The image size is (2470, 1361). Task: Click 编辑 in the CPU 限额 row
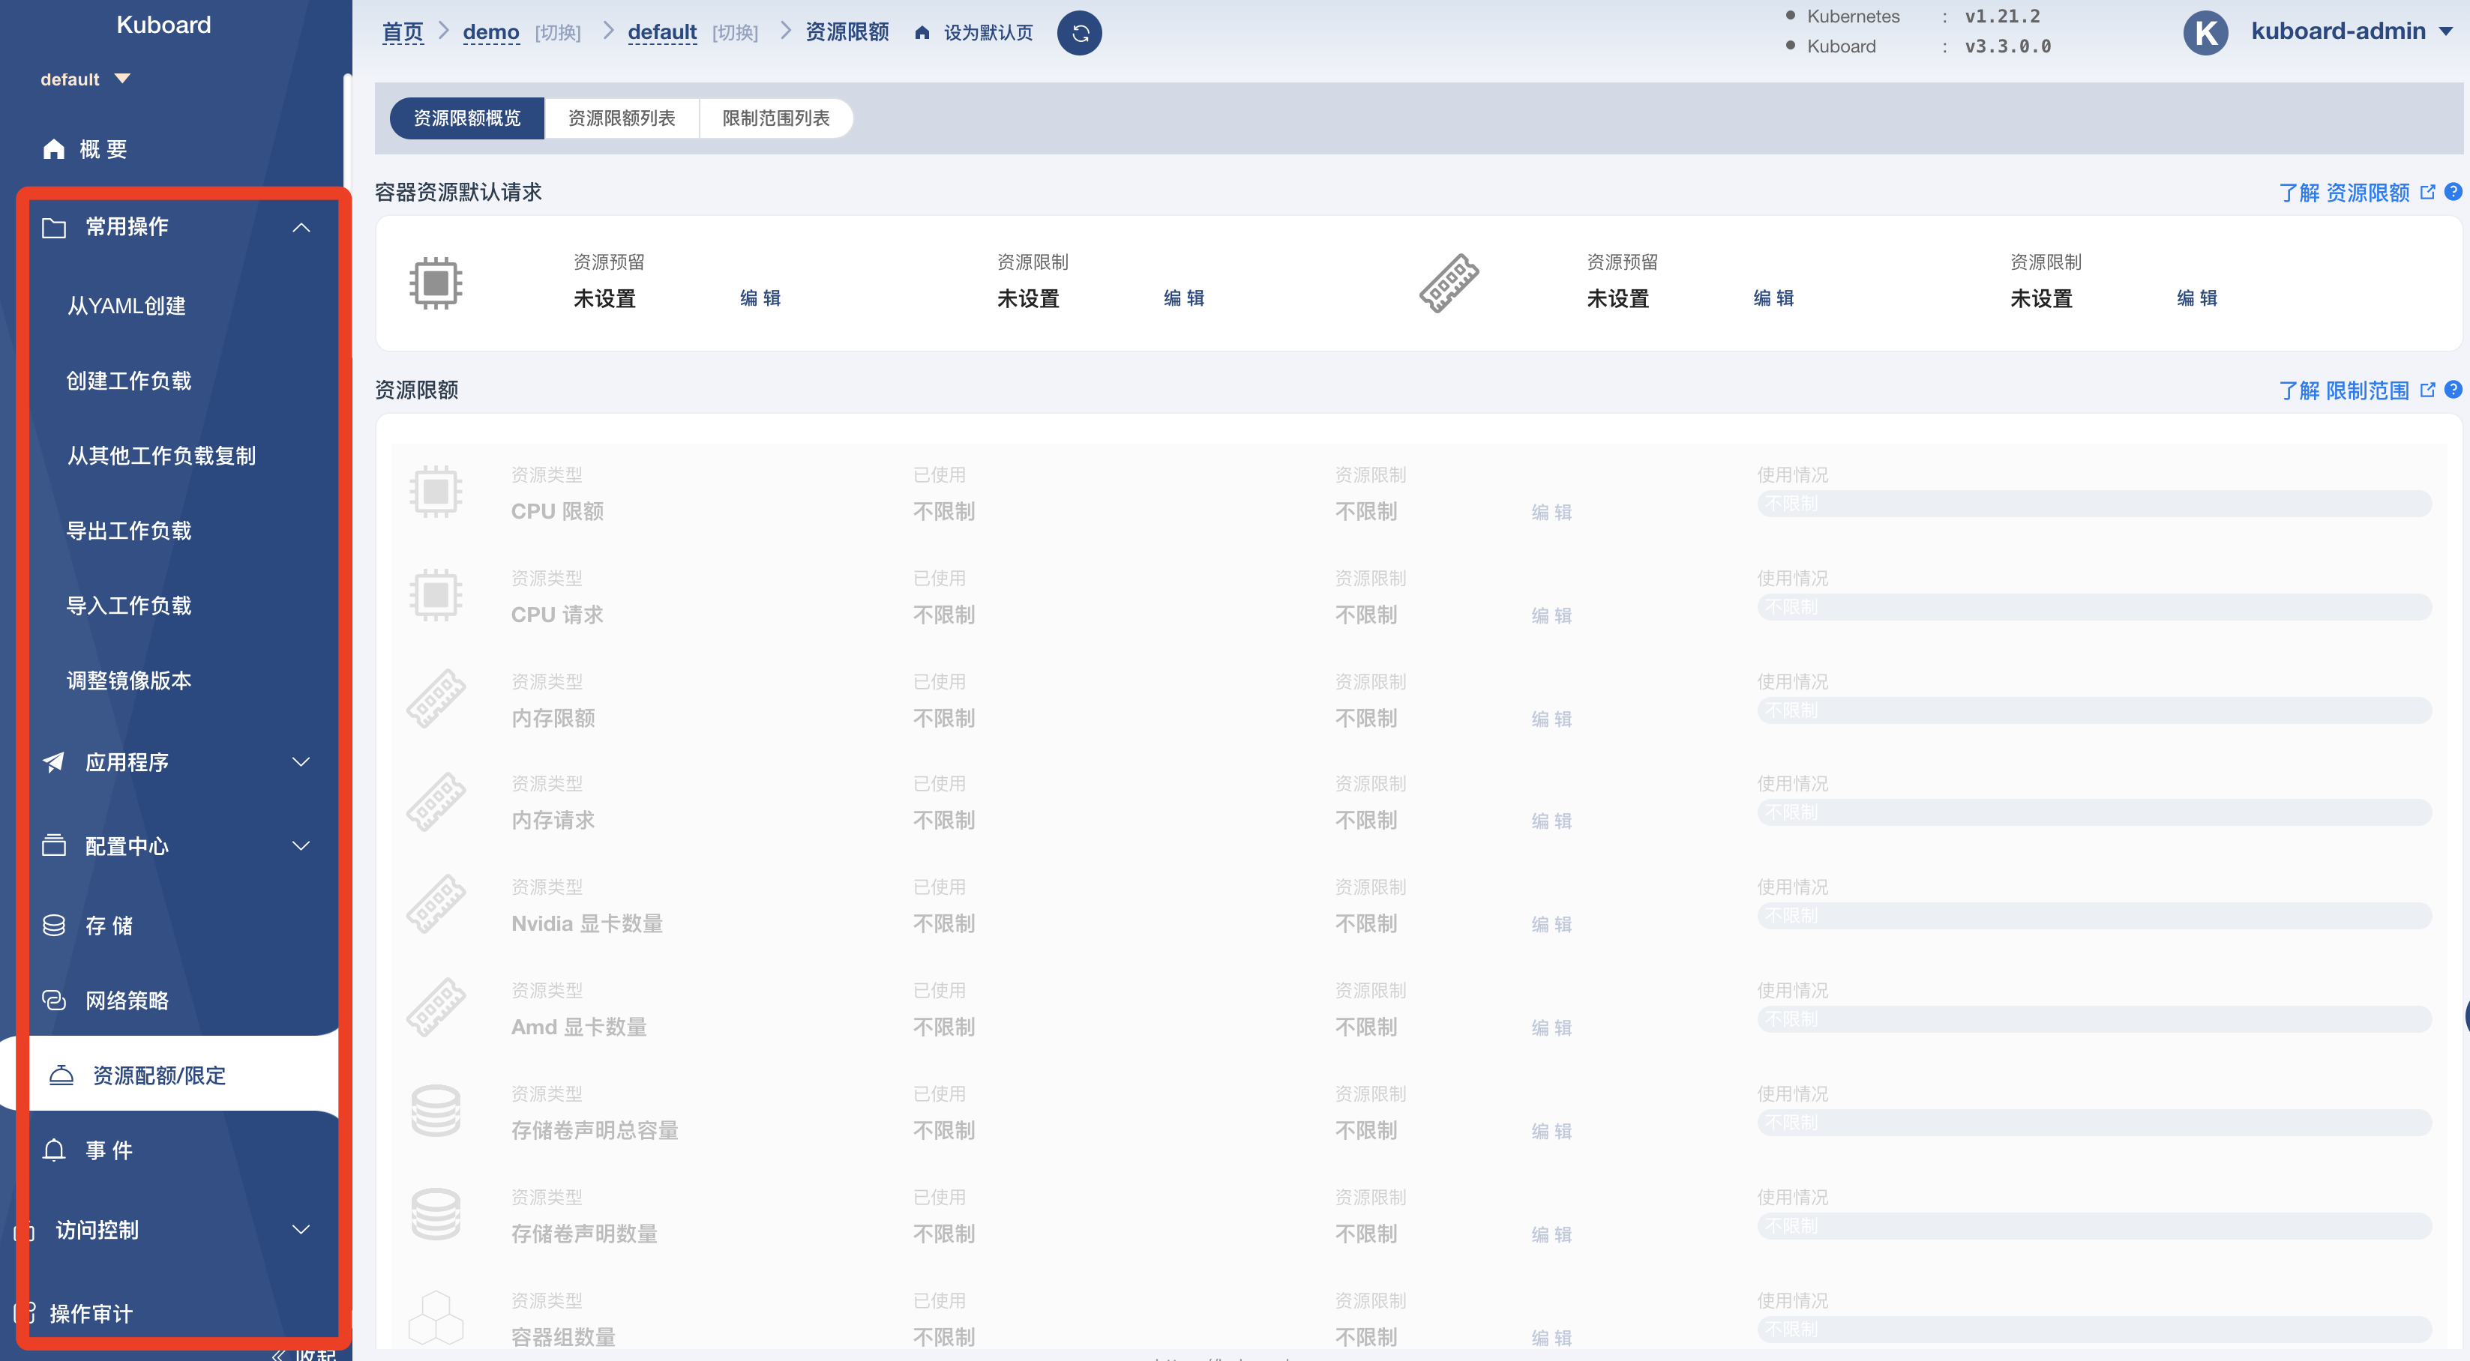1551,512
